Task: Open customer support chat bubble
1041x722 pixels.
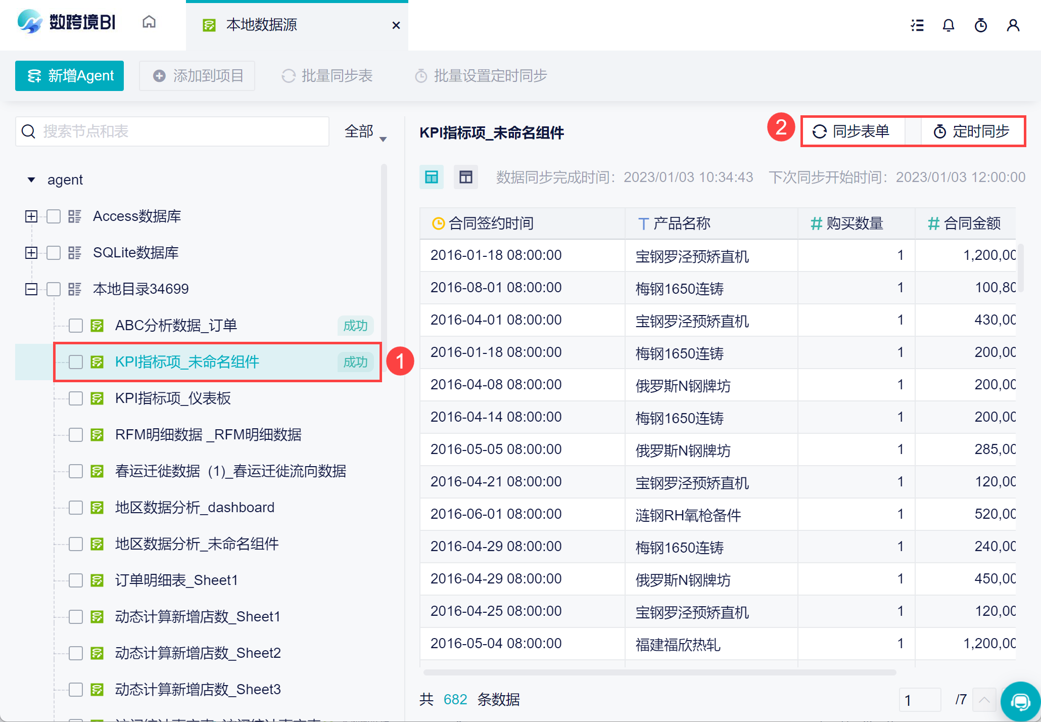Action: [x=1020, y=701]
